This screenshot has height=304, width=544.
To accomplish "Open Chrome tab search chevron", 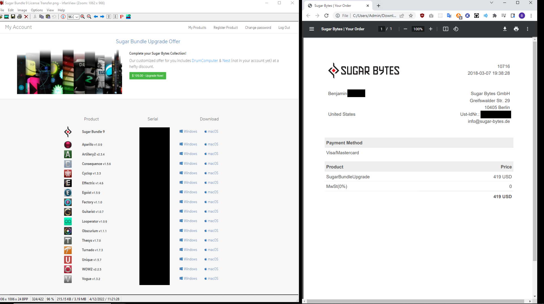I will pyautogui.click(x=492, y=3).
